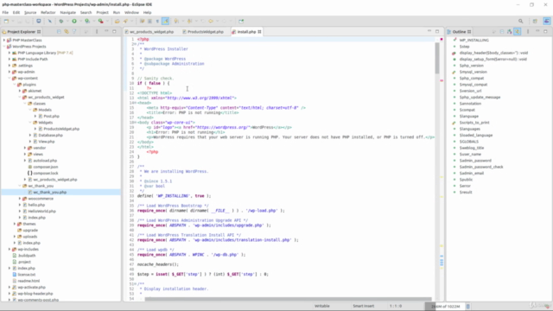Image resolution: width=553 pixels, height=311 pixels.
Task: Collapse the plugins folder
Action: (x=15, y=85)
